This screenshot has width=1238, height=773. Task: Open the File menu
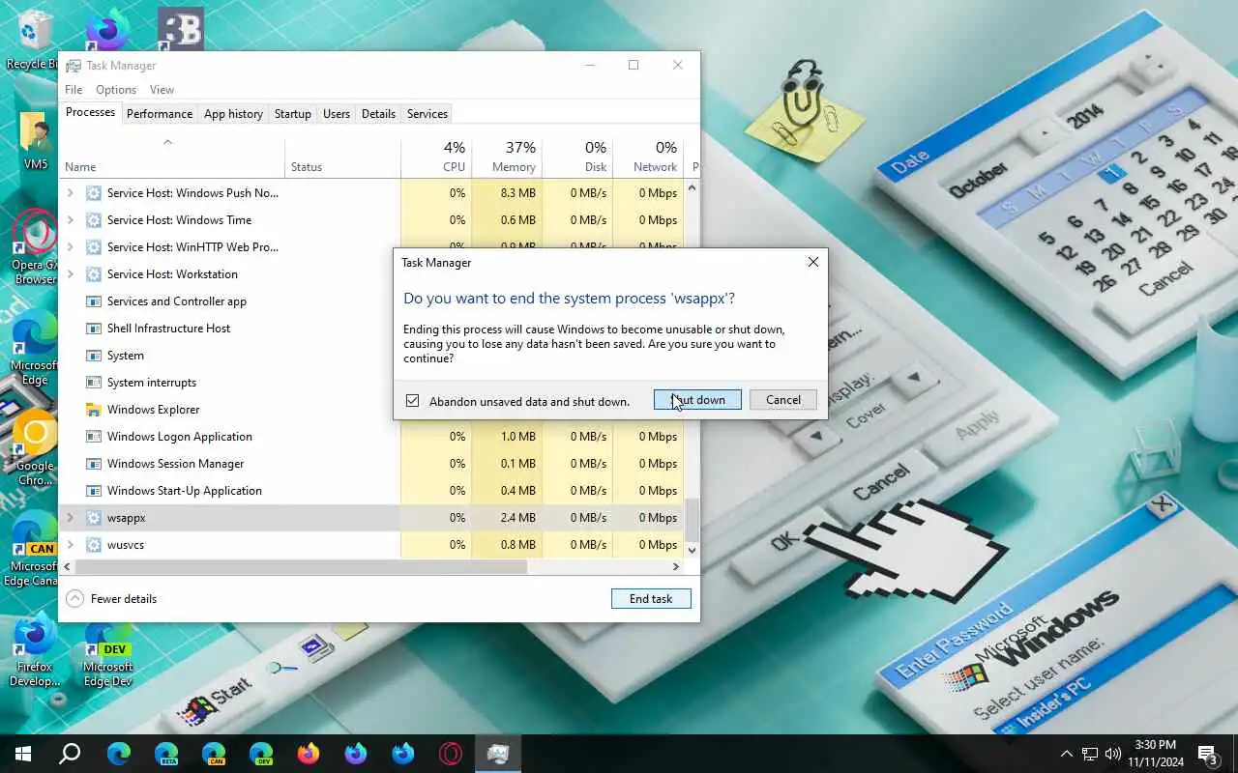coord(74,90)
